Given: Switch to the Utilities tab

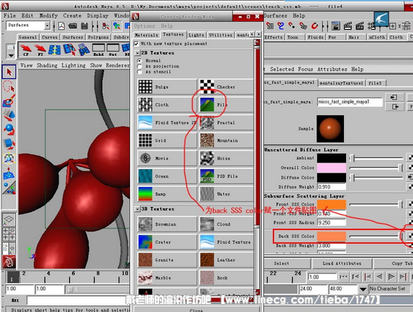Looking at the screenshot, I should (221, 35).
